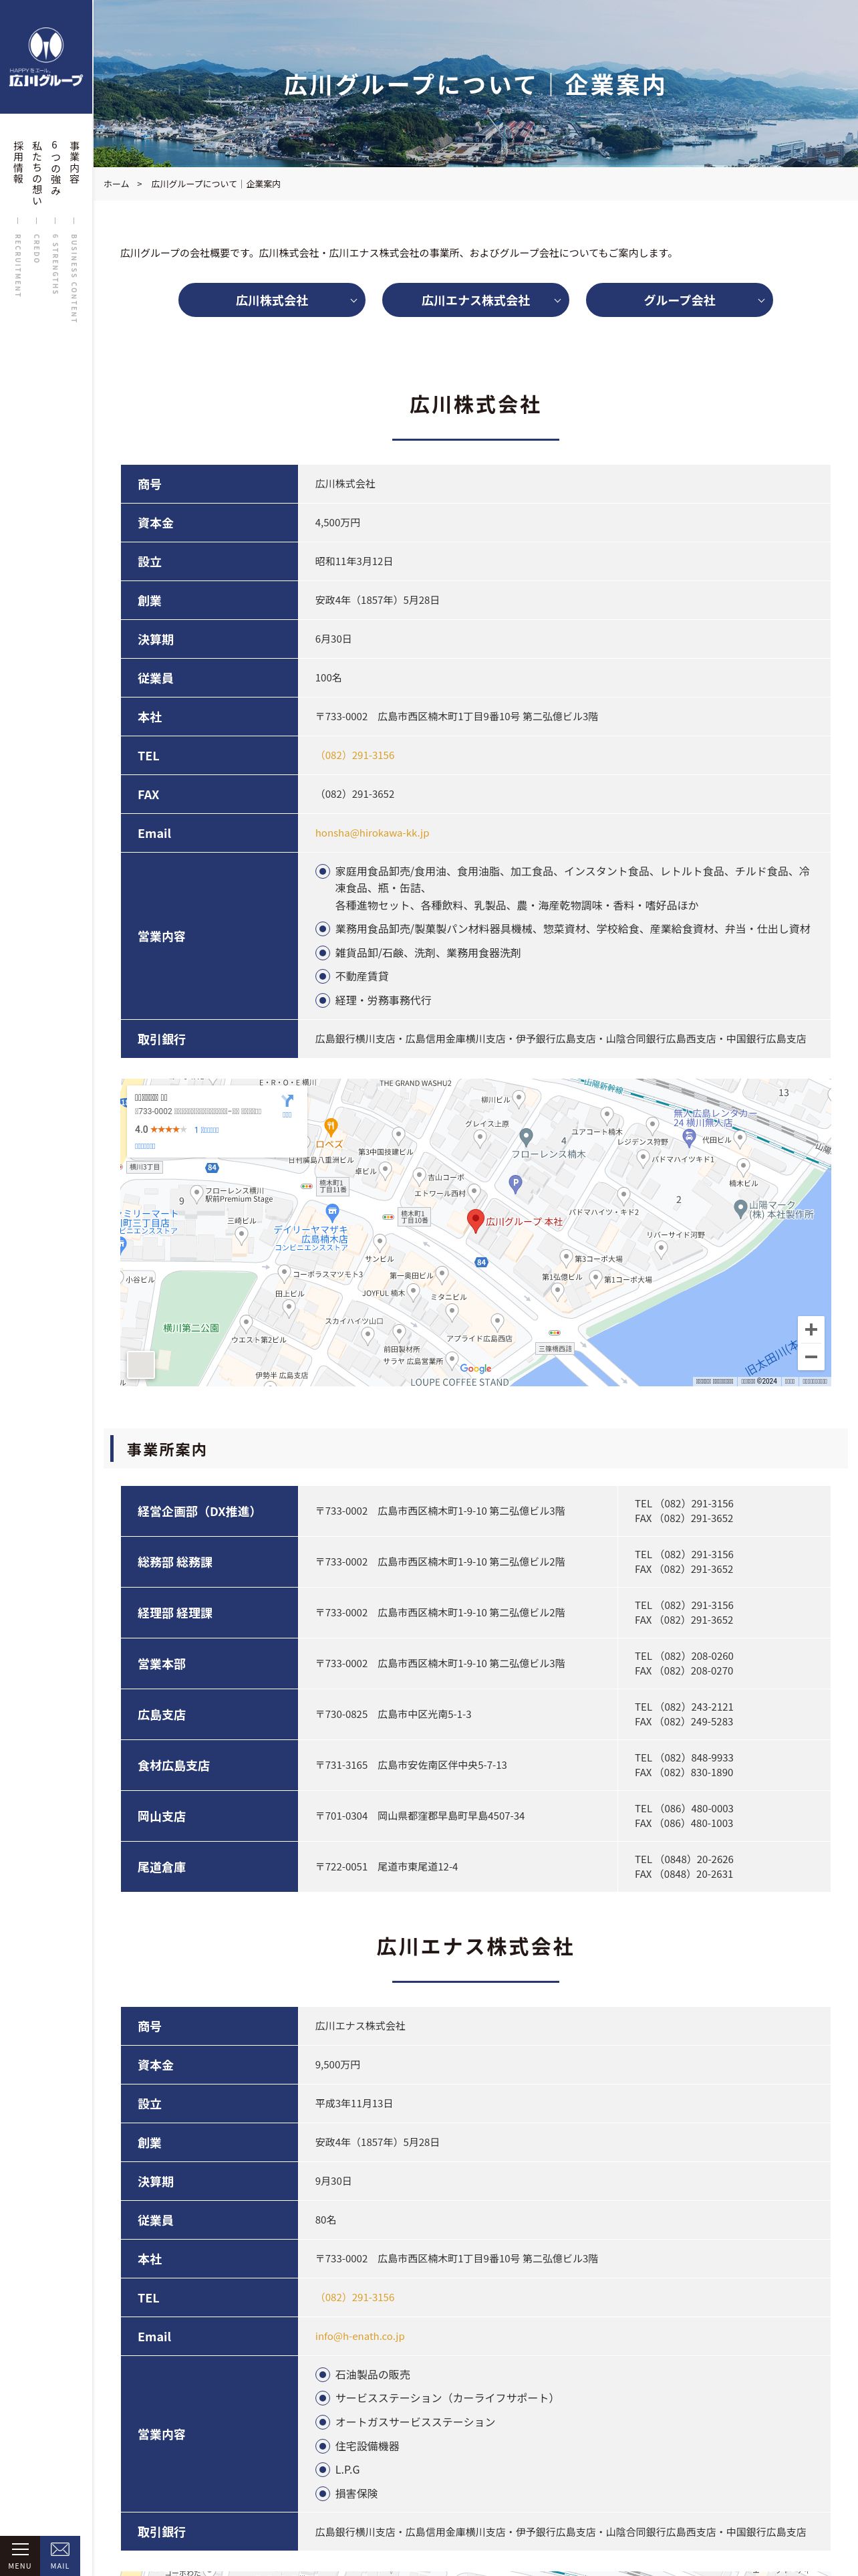
Task: Jump to グループ会社 section button
Action: (x=679, y=300)
